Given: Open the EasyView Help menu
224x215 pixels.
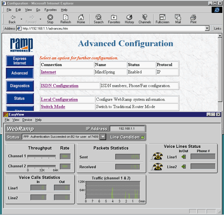Looking at the screenshot, I should (39, 120).
